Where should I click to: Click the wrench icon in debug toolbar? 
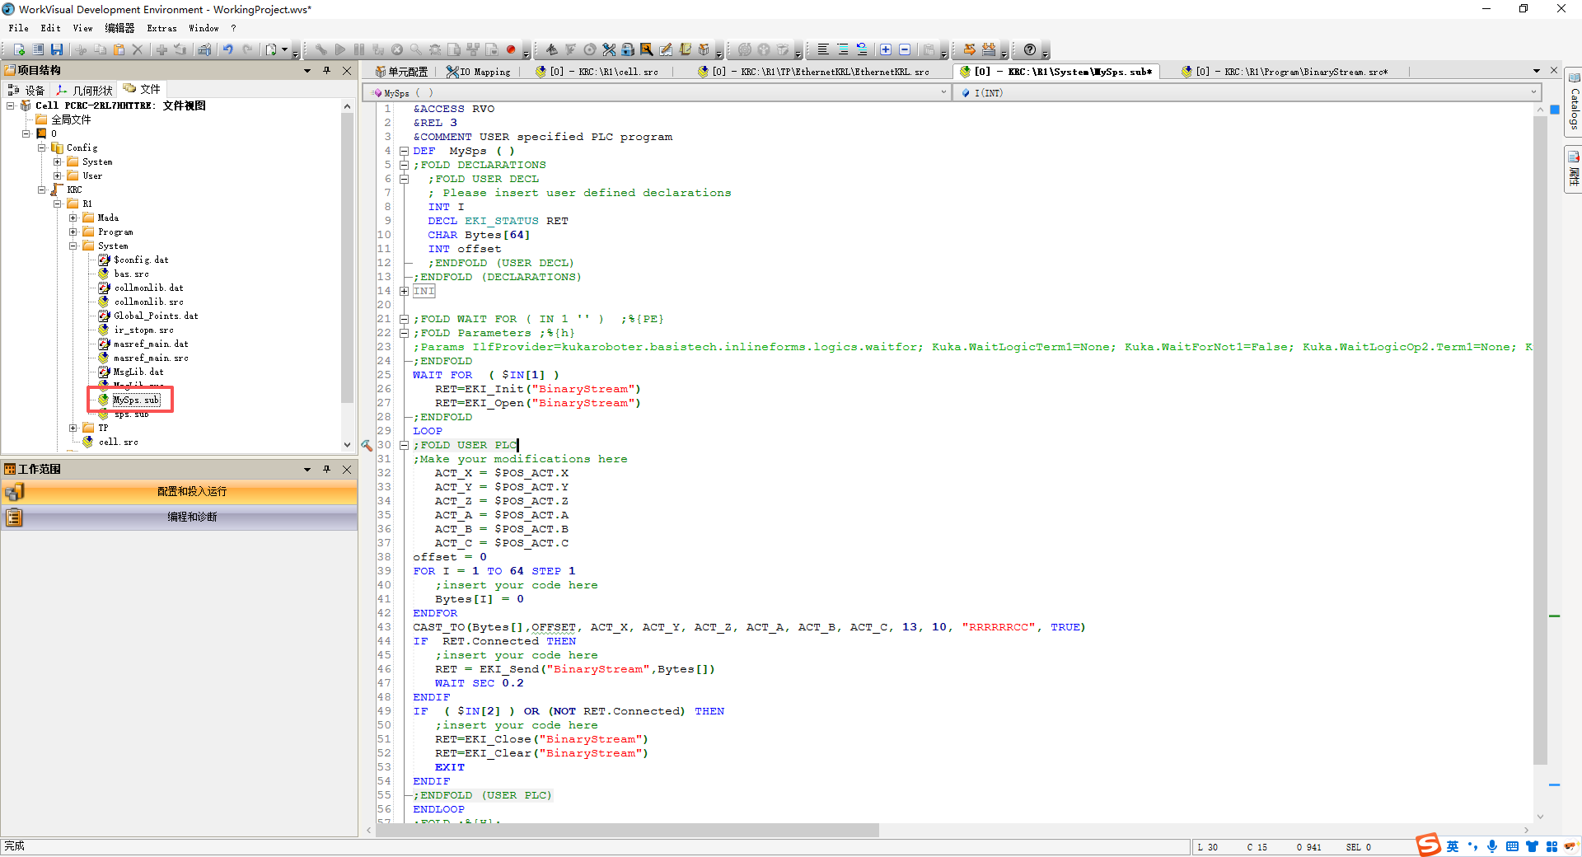point(321,50)
